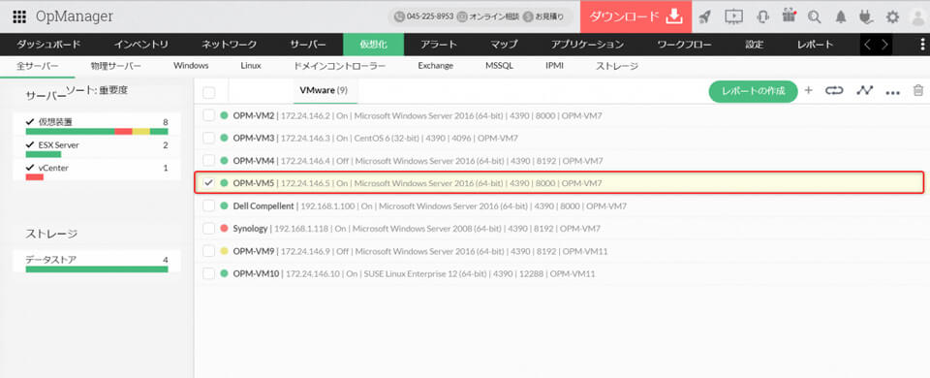The image size is (930, 378).
Task: Open the line graph icon
Action: click(x=865, y=90)
